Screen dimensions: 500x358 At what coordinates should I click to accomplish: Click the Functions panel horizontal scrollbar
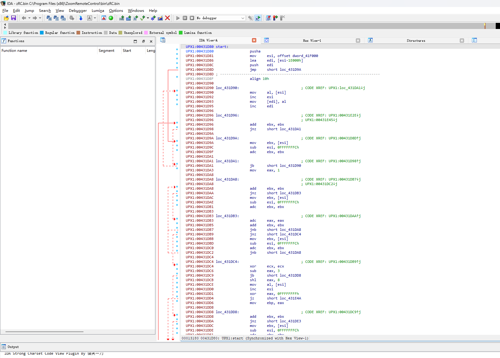tap(44, 331)
